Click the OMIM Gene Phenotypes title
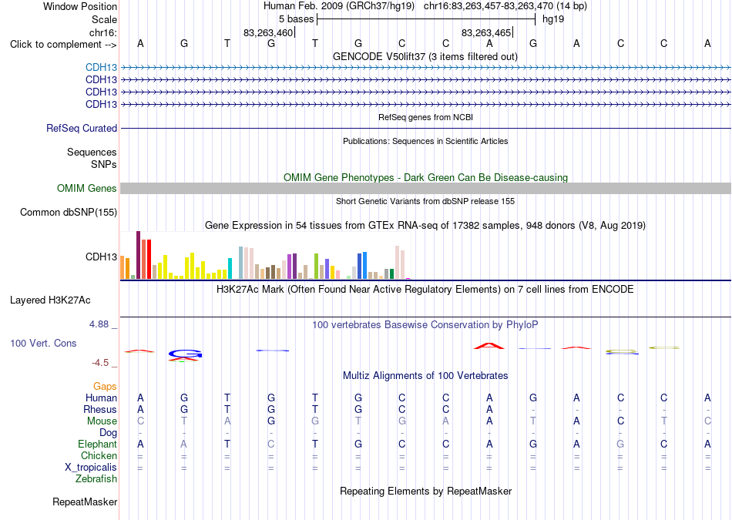732x520 pixels. pyautogui.click(x=425, y=178)
